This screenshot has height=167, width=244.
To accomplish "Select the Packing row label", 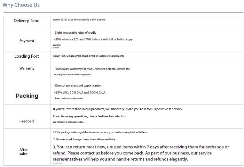I will tap(27, 96).
